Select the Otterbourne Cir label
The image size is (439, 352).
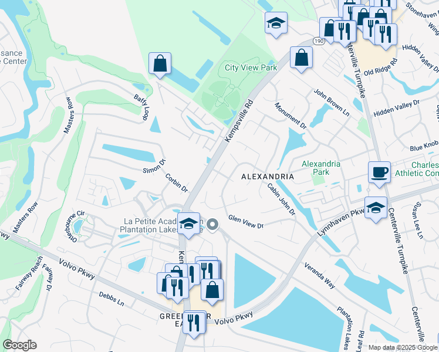pos(75,226)
